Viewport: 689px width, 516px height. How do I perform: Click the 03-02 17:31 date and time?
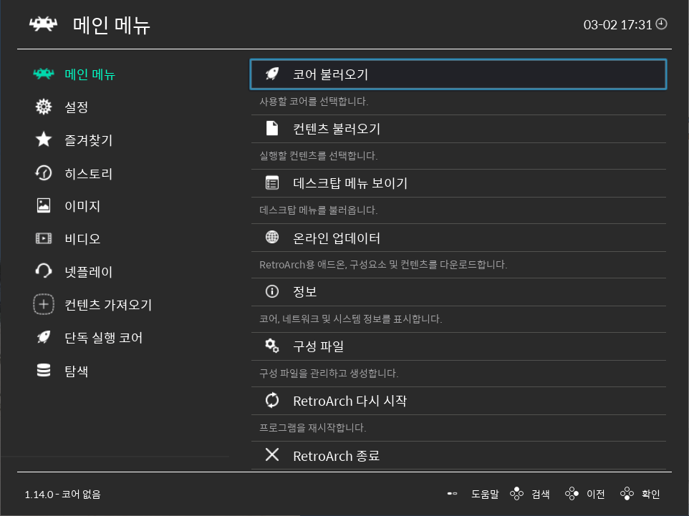617,24
